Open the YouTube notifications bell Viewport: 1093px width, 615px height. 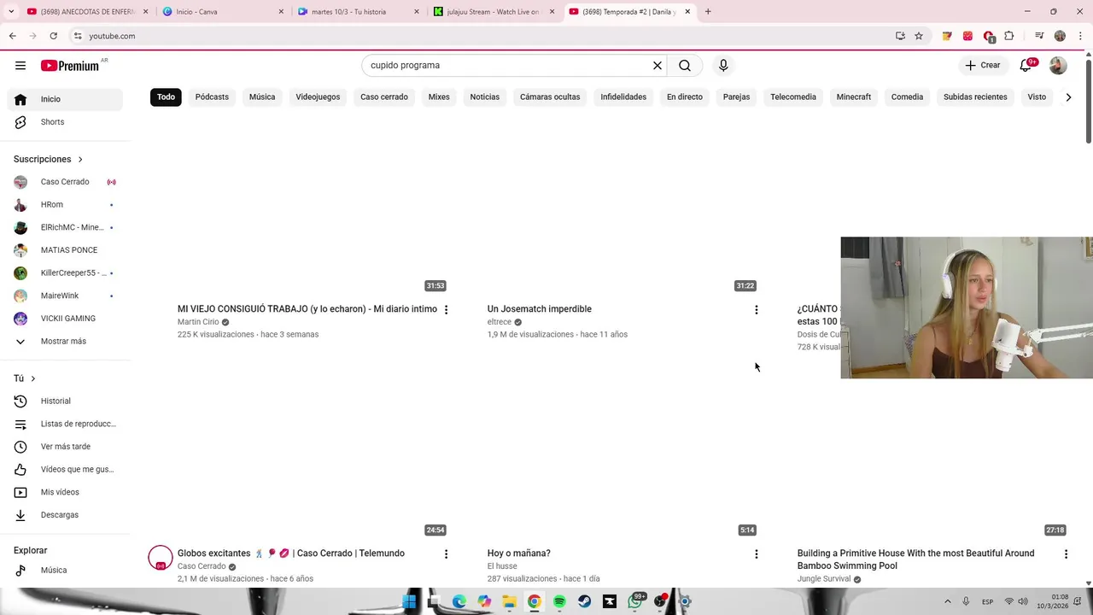[x=1026, y=66]
